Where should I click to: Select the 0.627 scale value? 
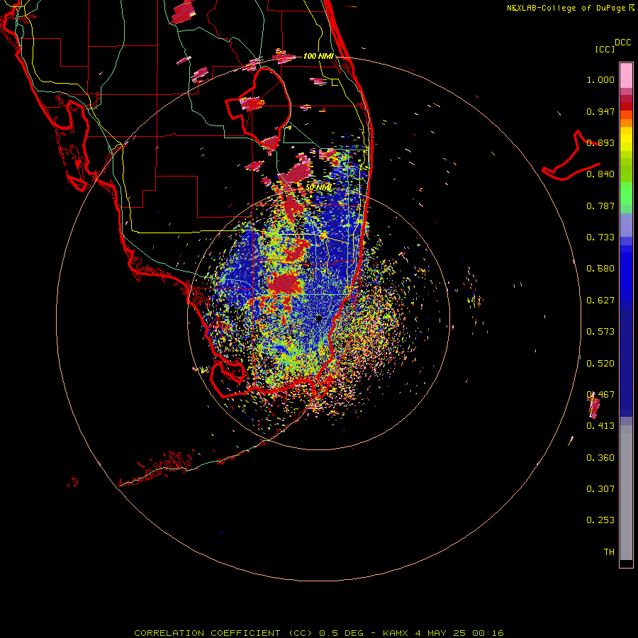pyautogui.click(x=600, y=301)
